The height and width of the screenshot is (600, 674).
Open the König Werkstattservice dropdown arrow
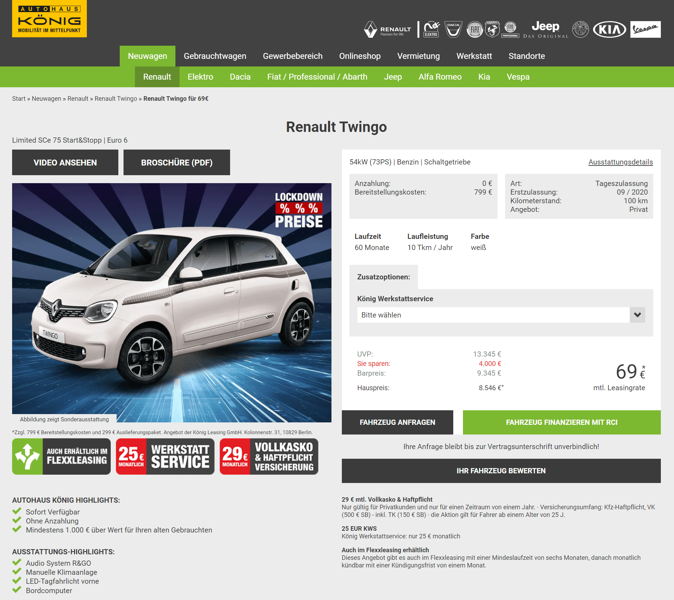click(637, 315)
